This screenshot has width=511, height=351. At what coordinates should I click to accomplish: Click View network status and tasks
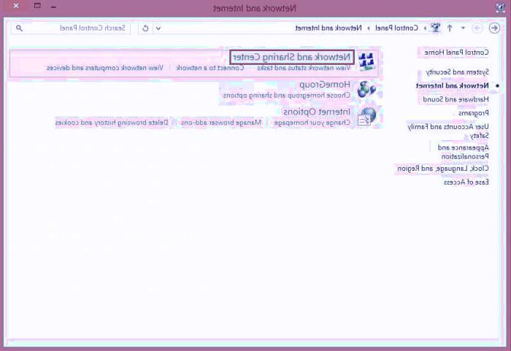303,67
